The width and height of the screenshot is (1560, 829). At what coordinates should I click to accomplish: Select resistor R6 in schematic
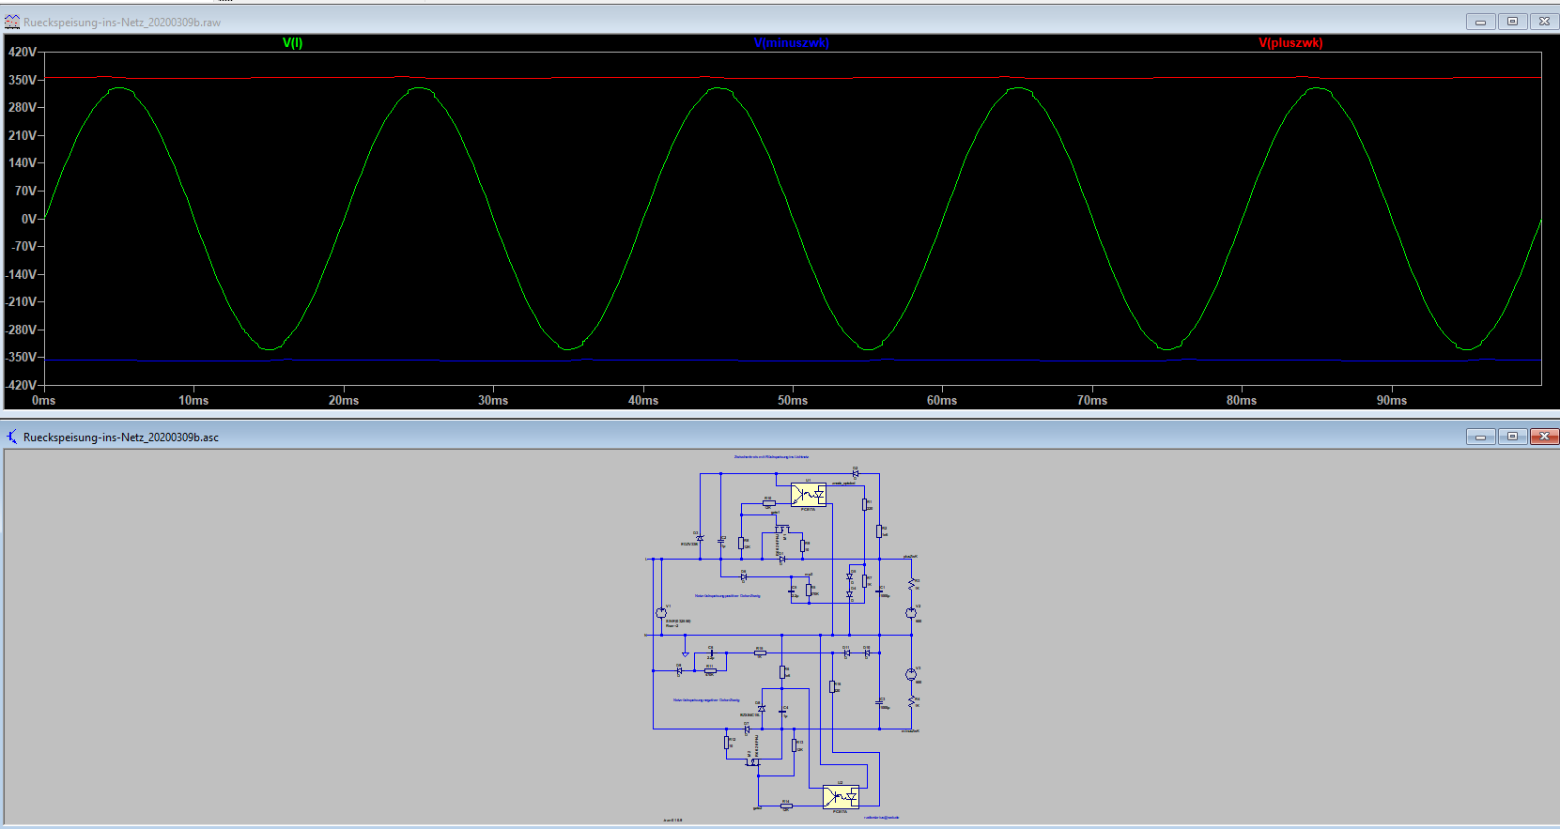[x=782, y=672]
